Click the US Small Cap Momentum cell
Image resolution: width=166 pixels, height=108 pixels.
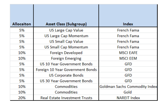(x=66, y=47)
